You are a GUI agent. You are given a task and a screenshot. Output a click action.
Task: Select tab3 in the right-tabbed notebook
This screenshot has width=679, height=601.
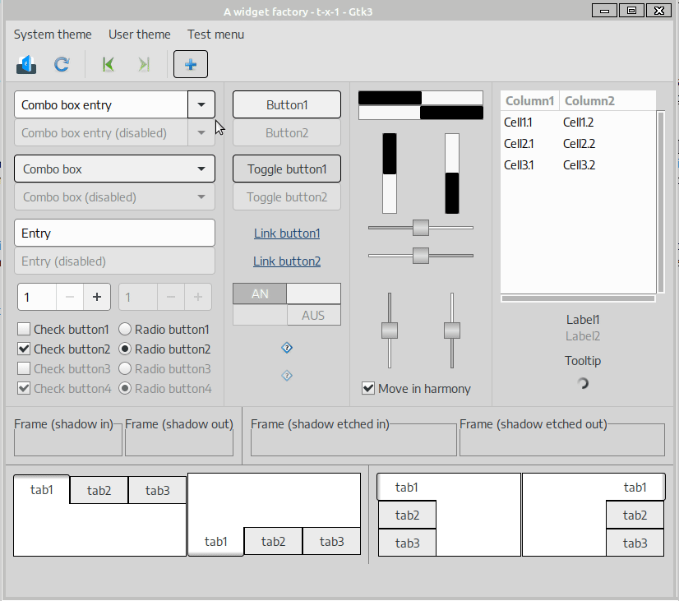pos(635,543)
